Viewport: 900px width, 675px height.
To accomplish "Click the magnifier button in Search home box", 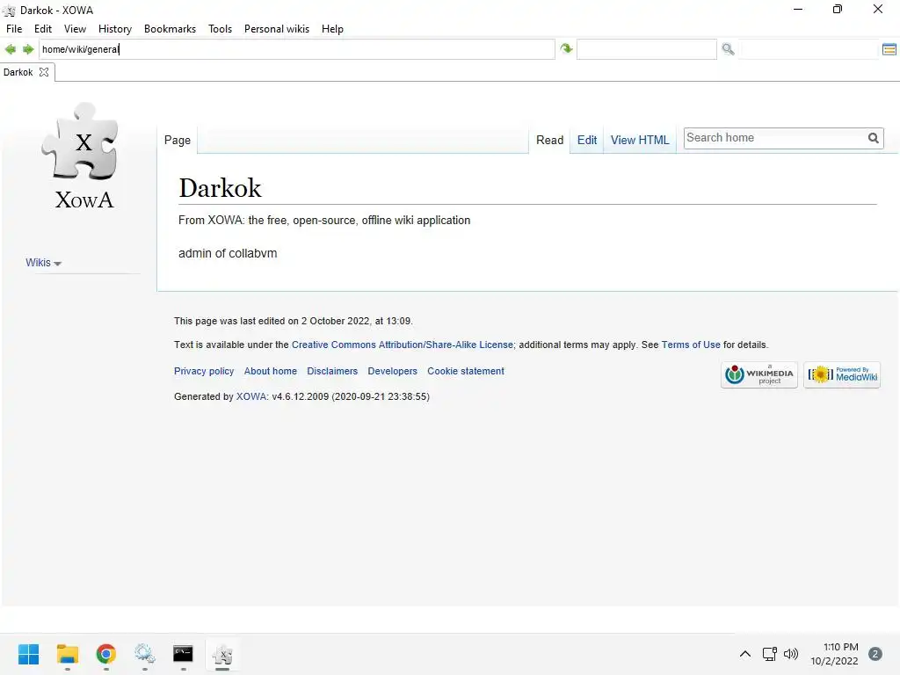I will (873, 138).
